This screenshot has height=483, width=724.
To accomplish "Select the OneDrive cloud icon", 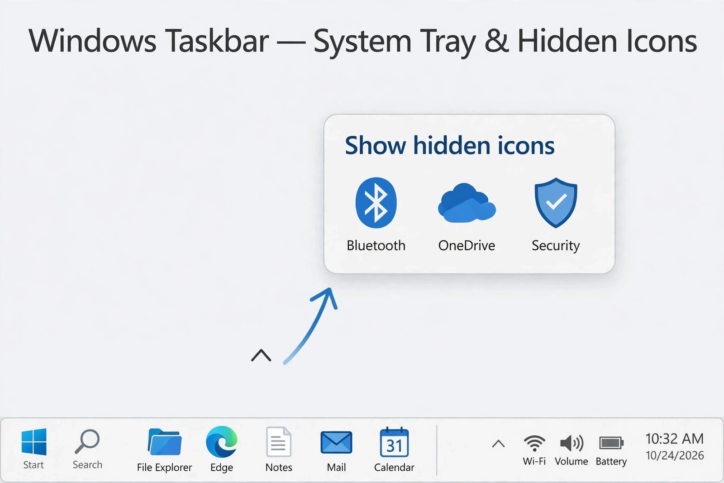I will [467, 203].
